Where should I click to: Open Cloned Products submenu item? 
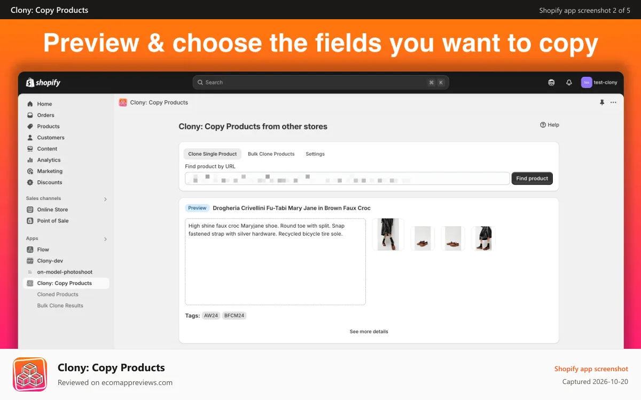pos(58,294)
